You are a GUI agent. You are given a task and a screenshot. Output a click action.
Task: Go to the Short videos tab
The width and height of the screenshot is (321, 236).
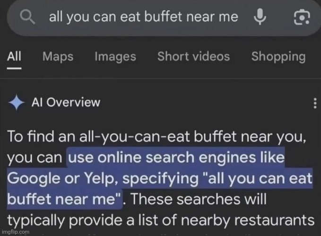pos(193,57)
